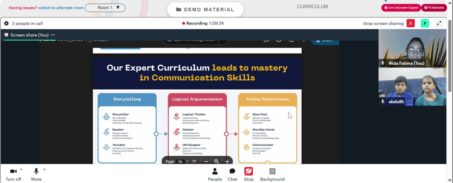Click the Logical Argumentation card header

198,99
